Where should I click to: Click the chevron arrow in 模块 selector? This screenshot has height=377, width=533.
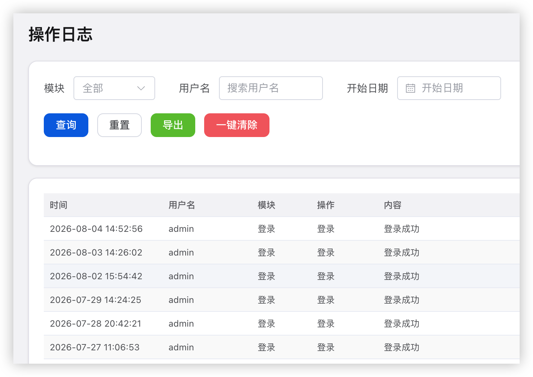141,88
